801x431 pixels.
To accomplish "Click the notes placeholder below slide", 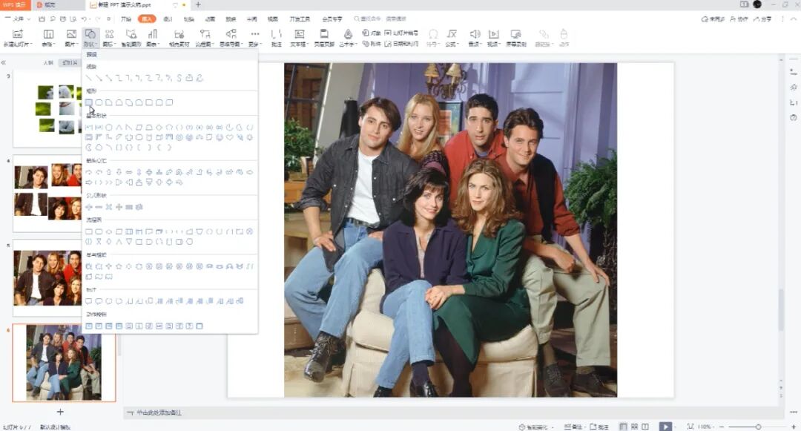I will [x=159, y=412].
